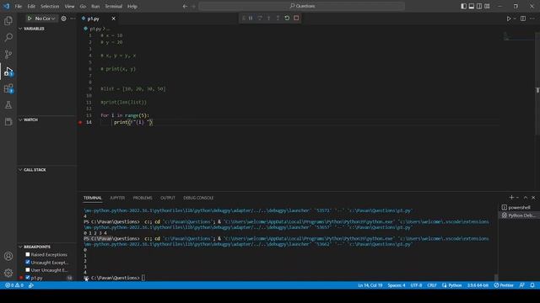Open the Run menu
Image resolution: width=540 pixels, height=303 pixels.
click(95, 6)
